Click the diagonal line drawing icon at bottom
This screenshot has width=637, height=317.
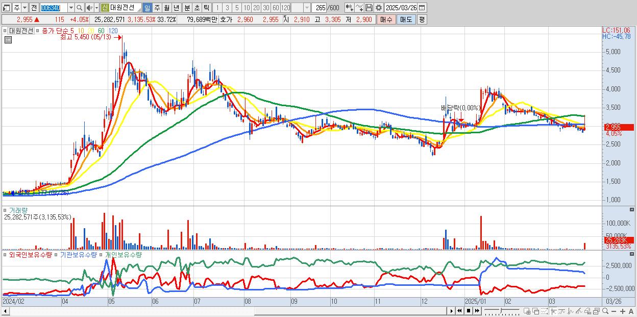[x=579, y=311]
